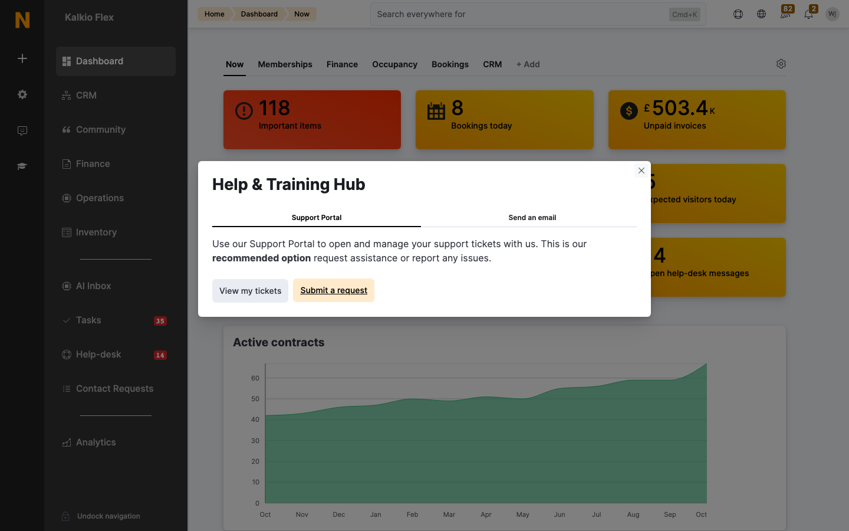849x531 pixels.
Task: Open Analytics menu item
Action: click(116, 442)
